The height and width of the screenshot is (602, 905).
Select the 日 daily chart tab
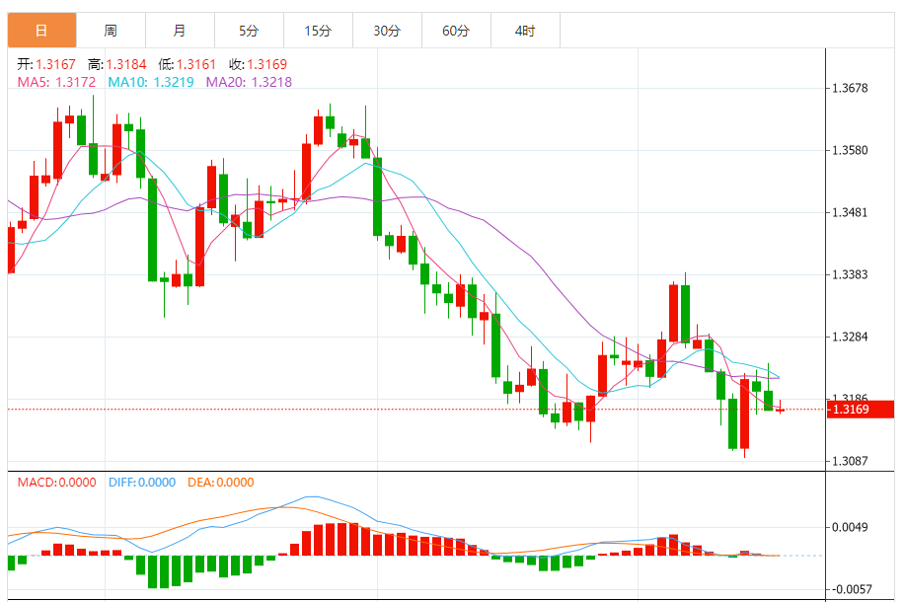[x=41, y=31]
